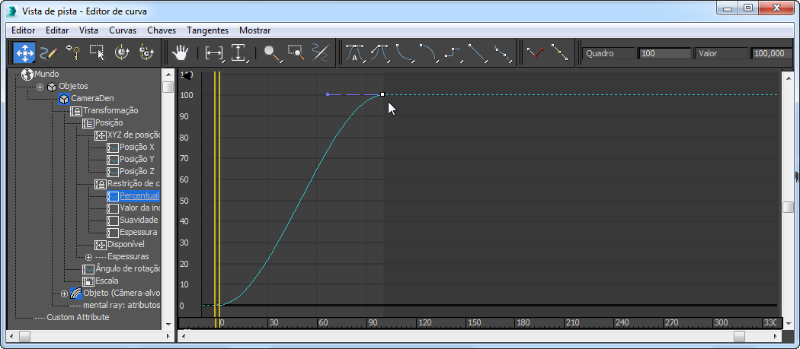Click the purple tangent handle end
This screenshot has height=349, width=800.
click(x=328, y=94)
